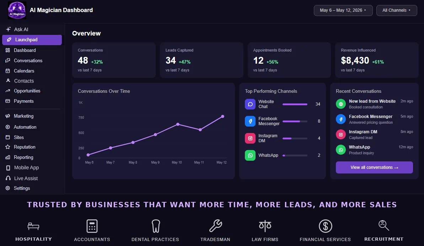Screen dimensions: 424x246
Task: Click the Recruitment magnifier icon
Action: point(384,225)
